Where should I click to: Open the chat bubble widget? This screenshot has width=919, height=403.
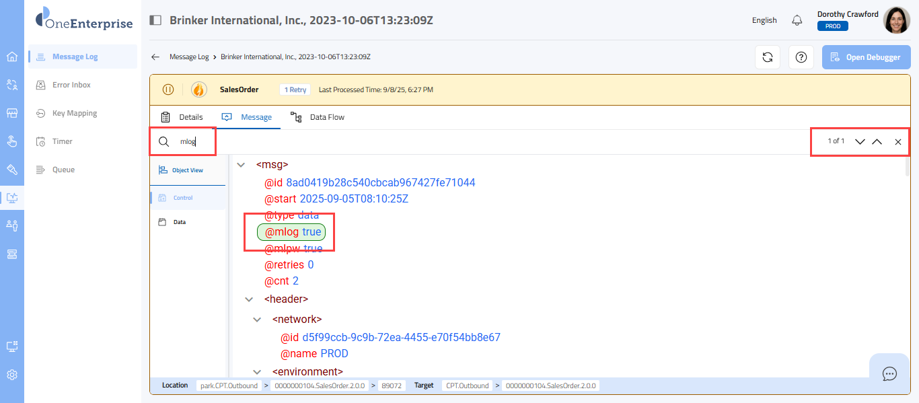click(889, 373)
